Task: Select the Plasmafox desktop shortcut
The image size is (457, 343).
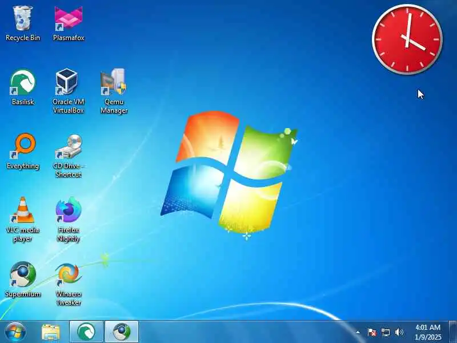Action: 69,24
